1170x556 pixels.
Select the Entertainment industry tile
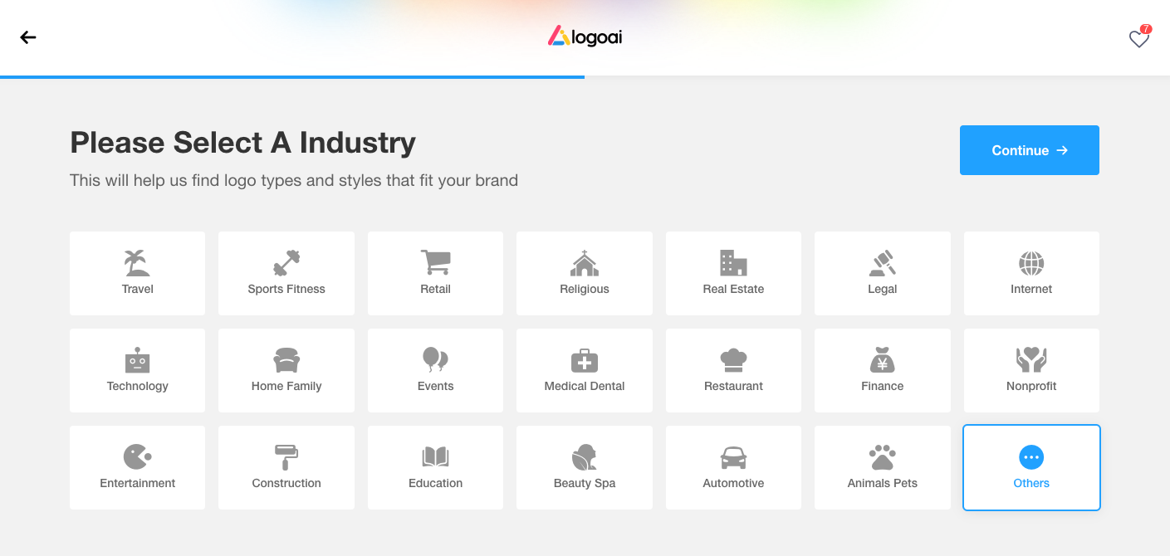137,467
